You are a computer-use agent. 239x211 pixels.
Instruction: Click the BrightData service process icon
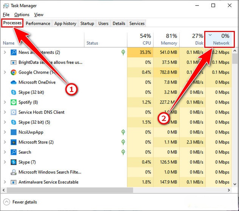coord(14,63)
